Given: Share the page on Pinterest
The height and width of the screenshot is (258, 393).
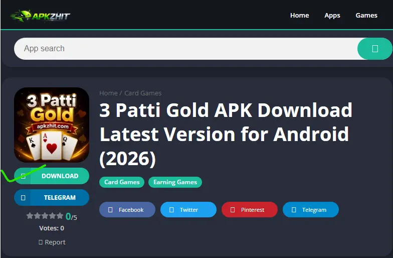Looking at the screenshot, I should pyautogui.click(x=250, y=210).
